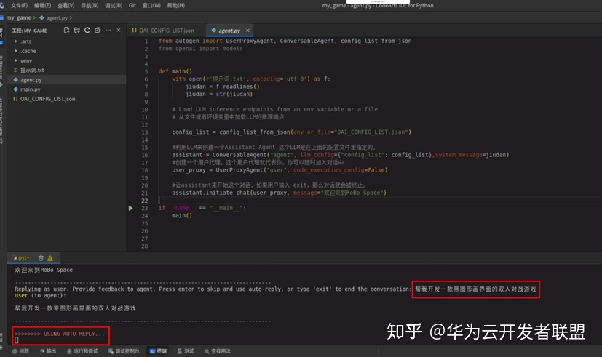Open the Git menu

click(131, 5)
